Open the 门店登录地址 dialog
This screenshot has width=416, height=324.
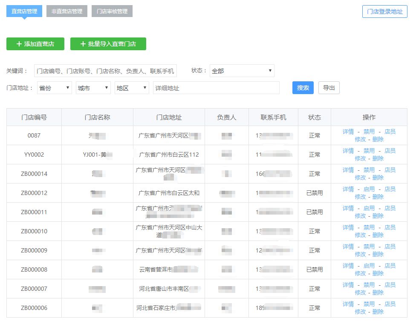tap(384, 11)
